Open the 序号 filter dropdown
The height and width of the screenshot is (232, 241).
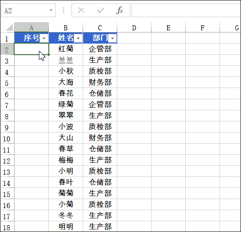[x=44, y=38]
